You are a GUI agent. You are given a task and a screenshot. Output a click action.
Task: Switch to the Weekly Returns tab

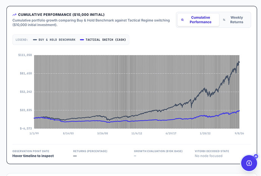point(235,20)
